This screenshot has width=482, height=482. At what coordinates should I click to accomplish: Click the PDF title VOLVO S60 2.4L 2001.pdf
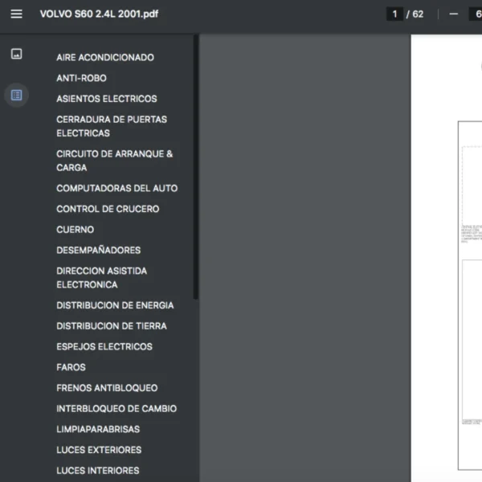99,14
